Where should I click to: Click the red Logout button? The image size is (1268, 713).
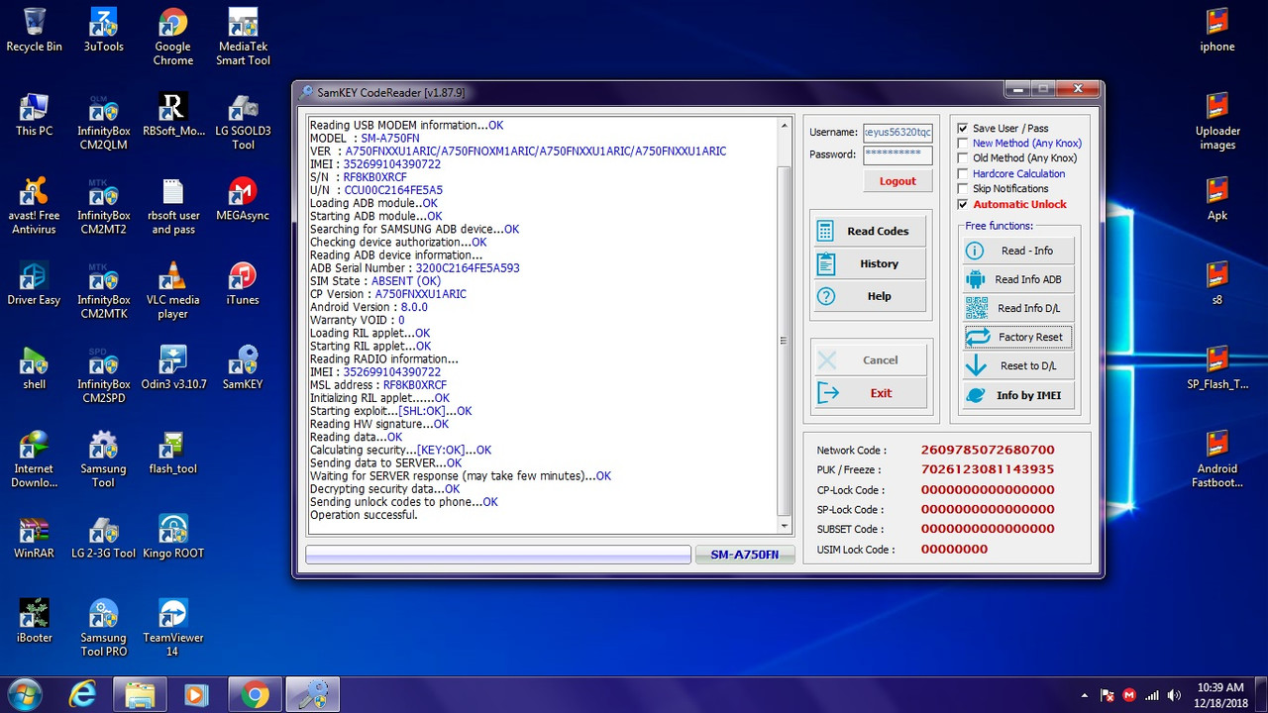(x=898, y=181)
